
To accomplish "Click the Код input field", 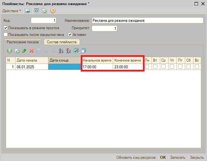I will click(43, 20).
